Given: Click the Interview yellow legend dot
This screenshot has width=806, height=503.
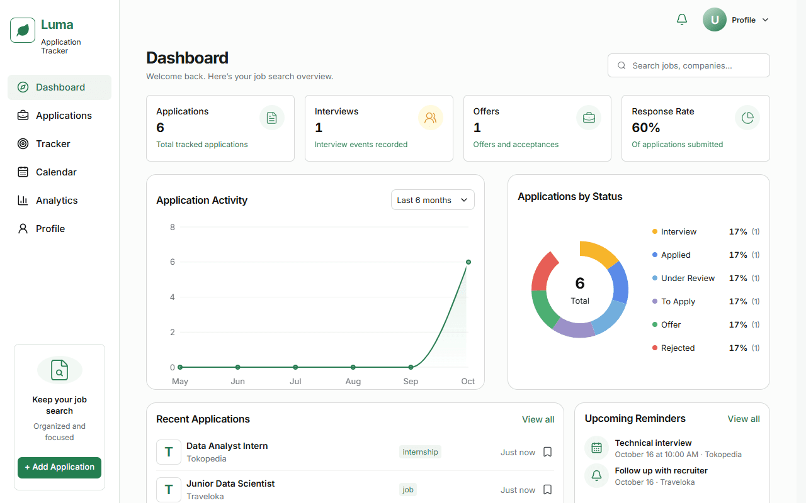Looking at the screenshot, I should pos(655,231).
